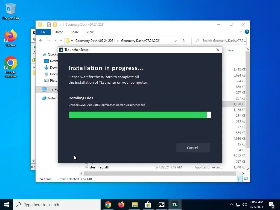Viewport: 280px width, 210px height.
Task: Switch to Large icons view layout
Action: tap(246, 179)
